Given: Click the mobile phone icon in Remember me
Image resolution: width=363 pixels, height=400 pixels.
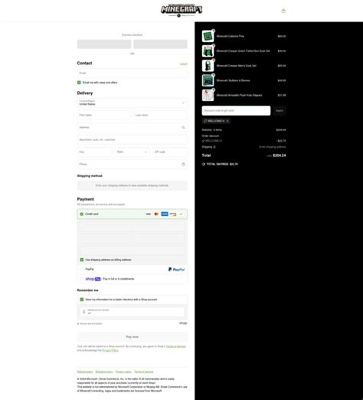Looking at the screenshot, I should [83, 312].
